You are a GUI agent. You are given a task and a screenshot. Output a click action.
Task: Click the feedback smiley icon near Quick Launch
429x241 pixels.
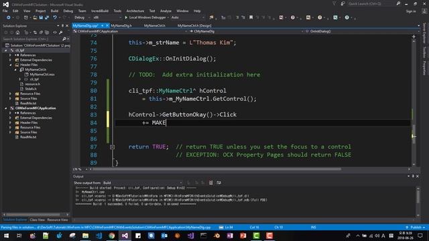click(343, 3)
